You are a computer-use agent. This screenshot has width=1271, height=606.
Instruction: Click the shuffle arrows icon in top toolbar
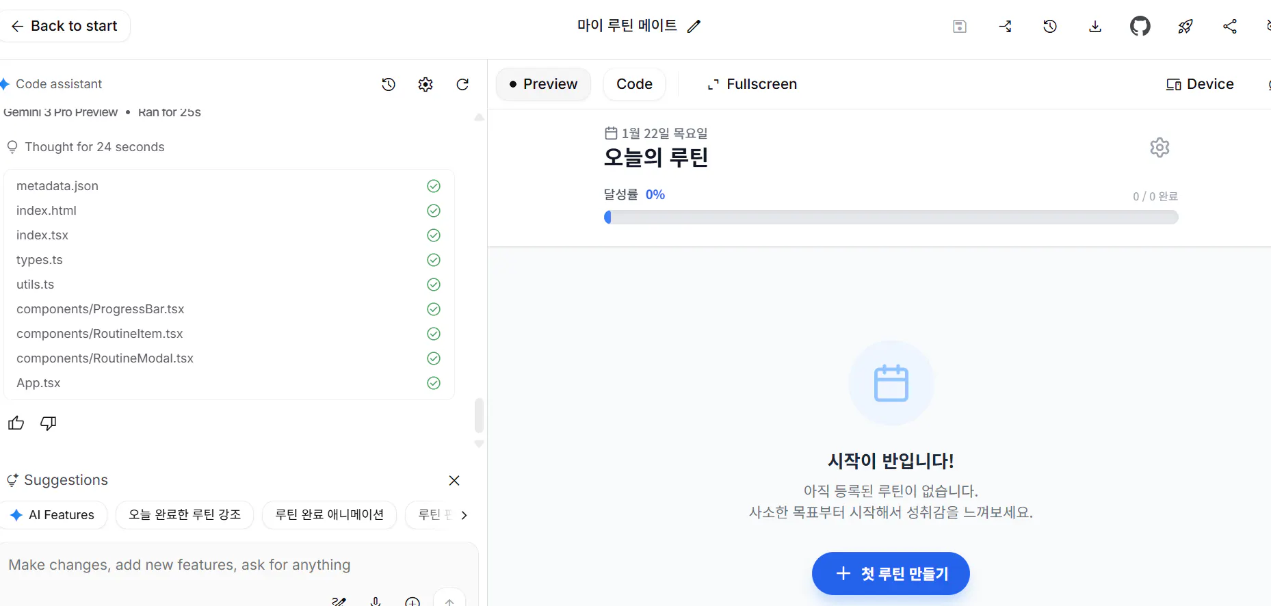(1005, 26)
